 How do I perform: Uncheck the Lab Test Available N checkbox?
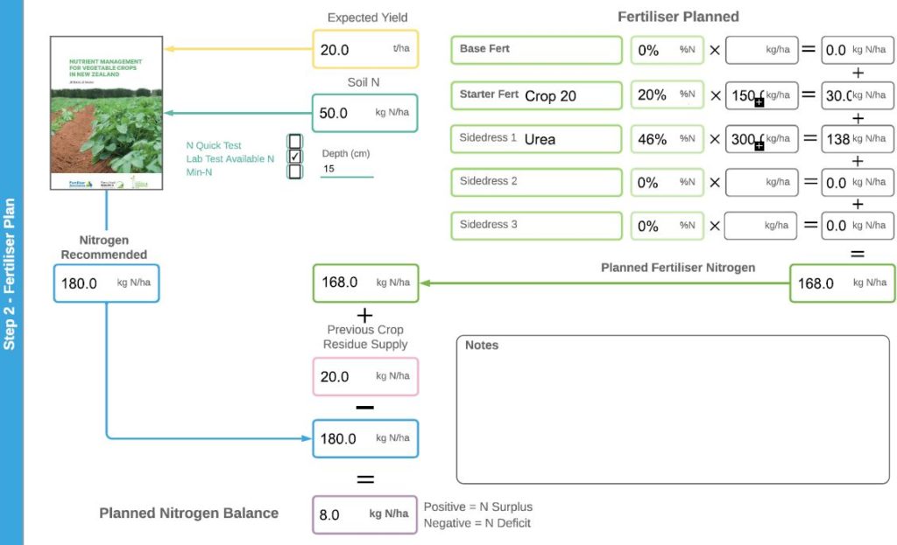point(295,157)
